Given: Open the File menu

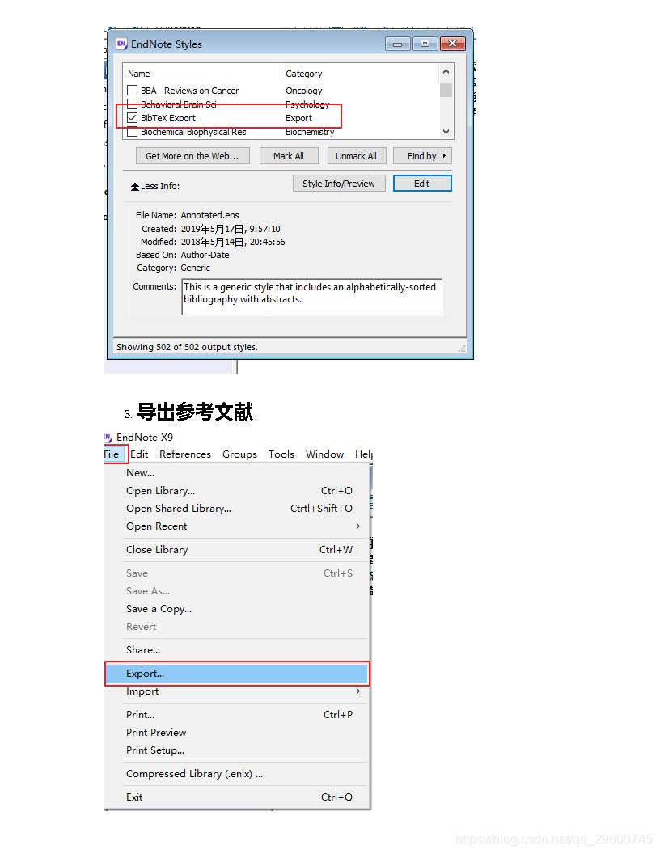Looking at the screenshot, I should (112, 454).
